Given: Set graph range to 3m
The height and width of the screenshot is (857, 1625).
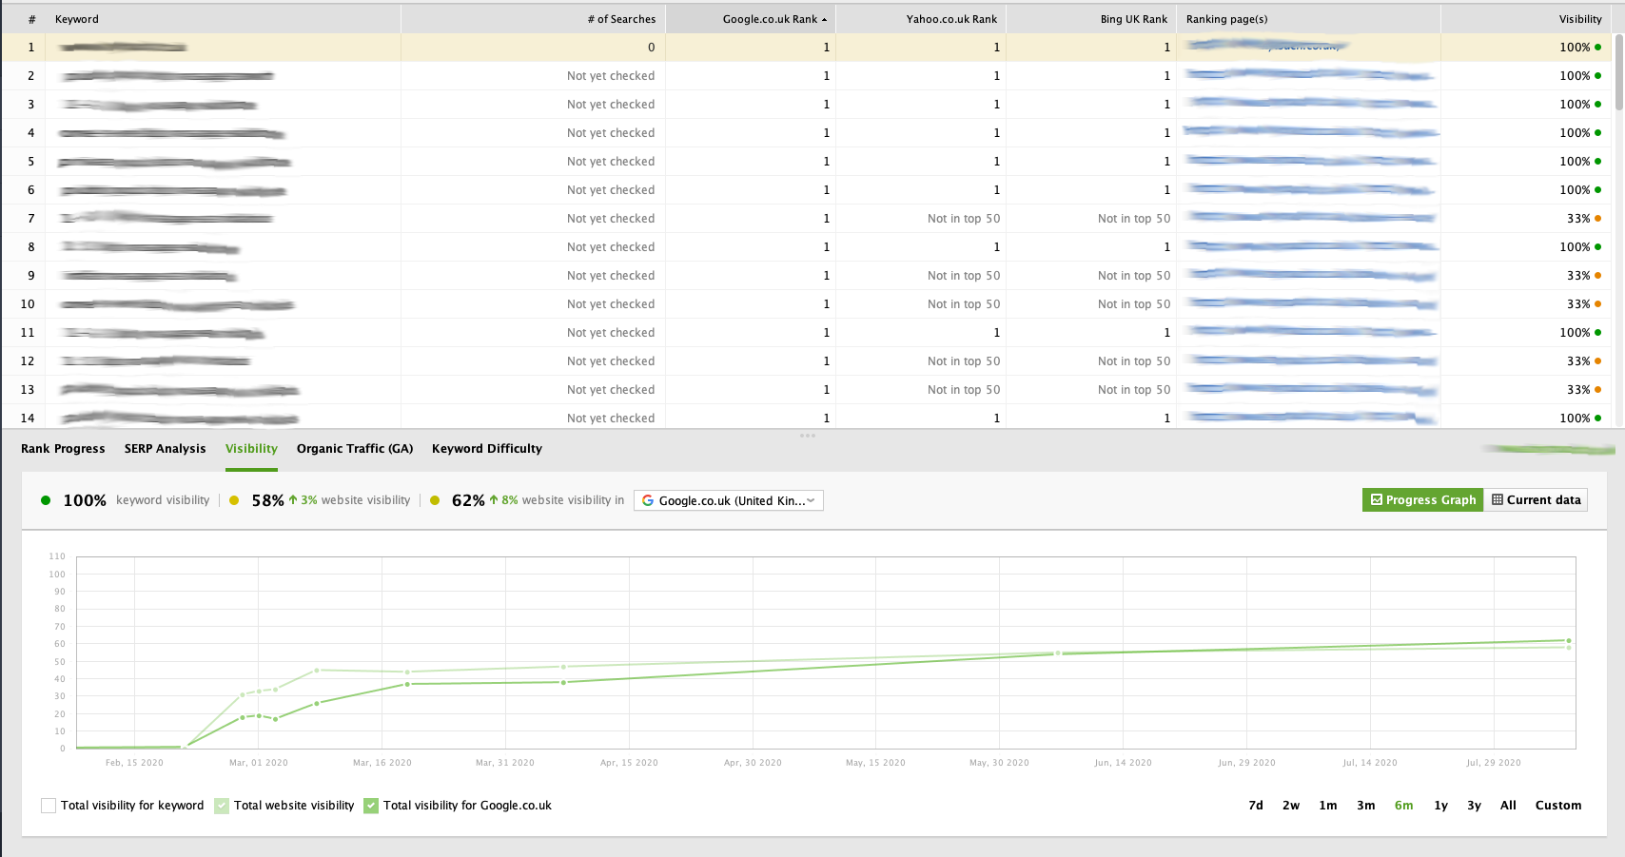Looking at the screenshot, I should click(1366, 806).
